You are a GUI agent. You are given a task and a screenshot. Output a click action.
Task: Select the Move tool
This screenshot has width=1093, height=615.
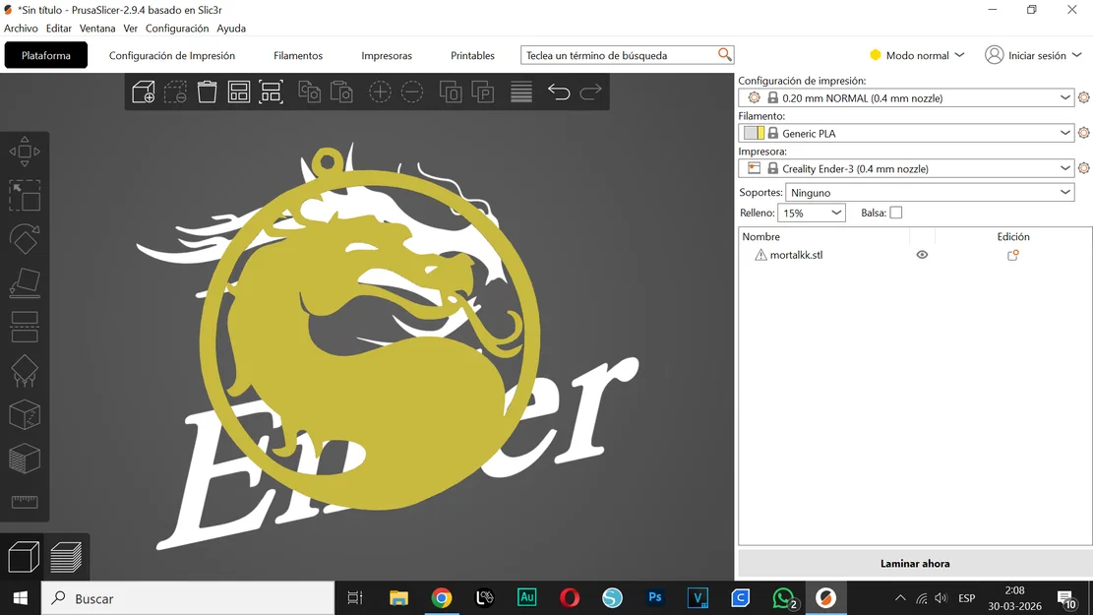(x=25, y=151)
